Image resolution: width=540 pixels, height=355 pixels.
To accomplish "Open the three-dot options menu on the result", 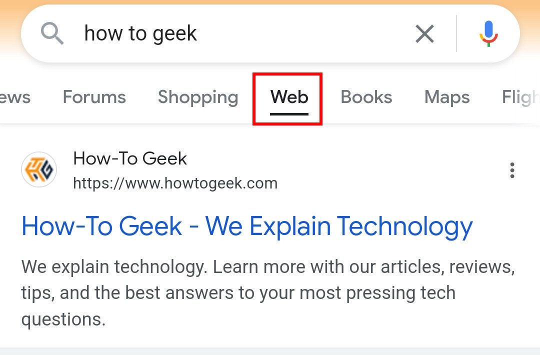I will tap(512, 170).
